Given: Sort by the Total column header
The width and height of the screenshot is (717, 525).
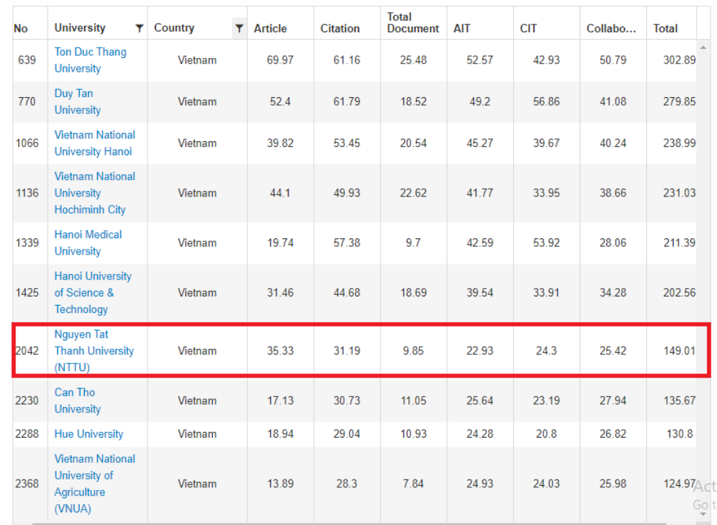Looking at the screenshot, I should pos(665,28).
